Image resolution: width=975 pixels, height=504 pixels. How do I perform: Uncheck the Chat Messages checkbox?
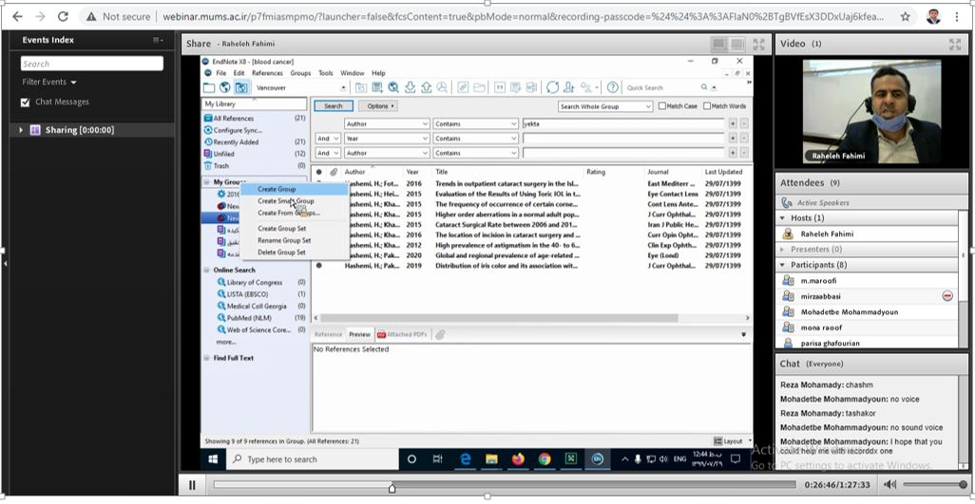click(x=26, y=102)
